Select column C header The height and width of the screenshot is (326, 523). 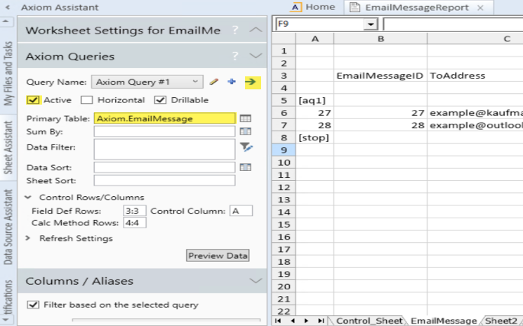475,39
